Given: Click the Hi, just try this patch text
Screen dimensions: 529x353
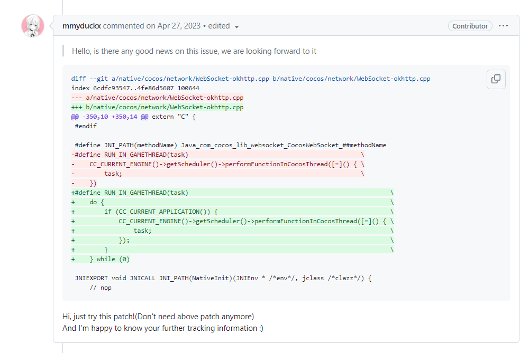Looking at the screenshot, I should [x=158, y=317].
